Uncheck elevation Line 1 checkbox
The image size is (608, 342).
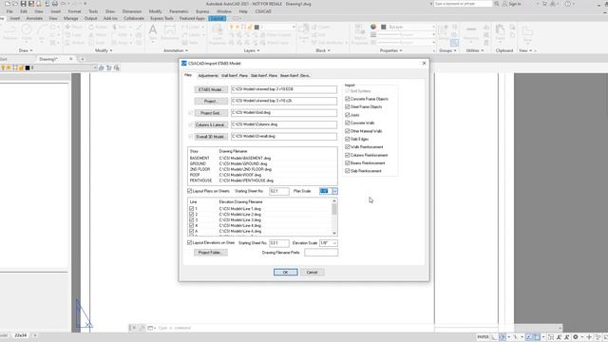[x=192, y=209]
